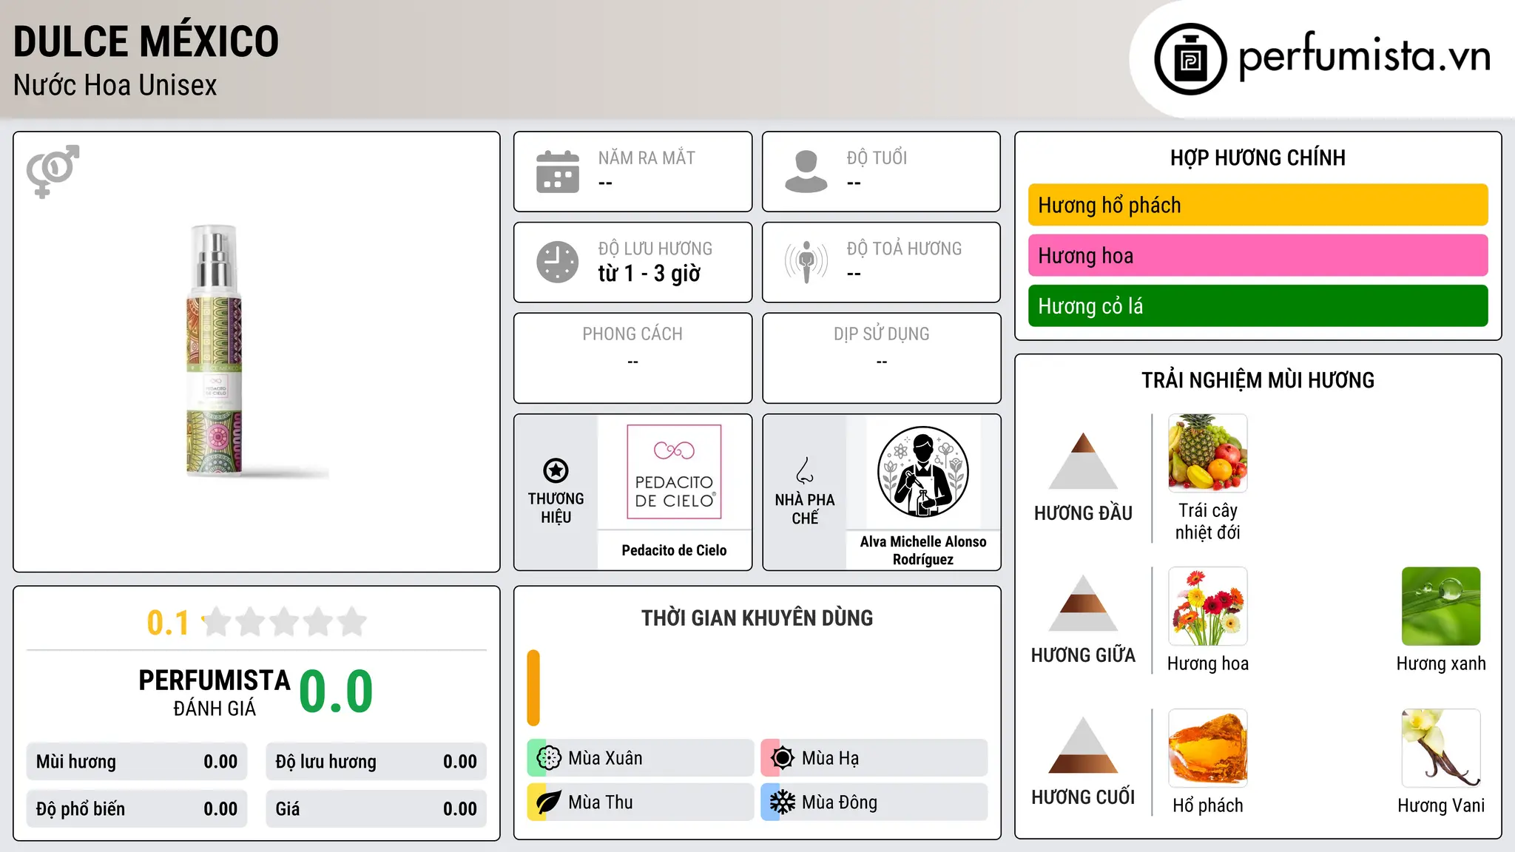
Task: Click the sun icon for Mùa Hạ
Action: (x=783, y=758)
